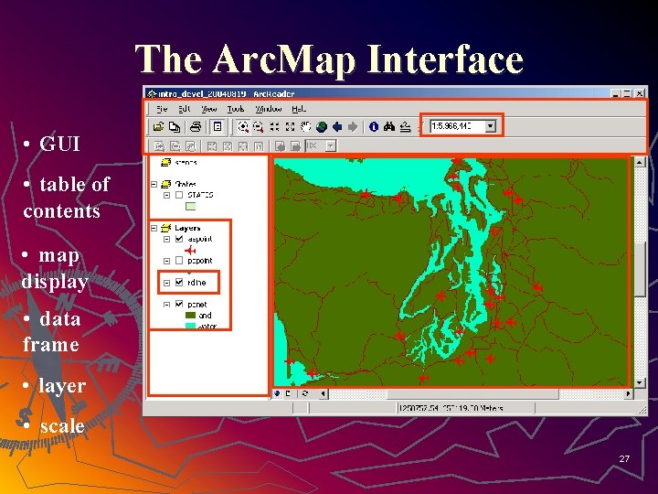
Task: Click the Open folder icon in toolbar
Action: coord(158,126)
